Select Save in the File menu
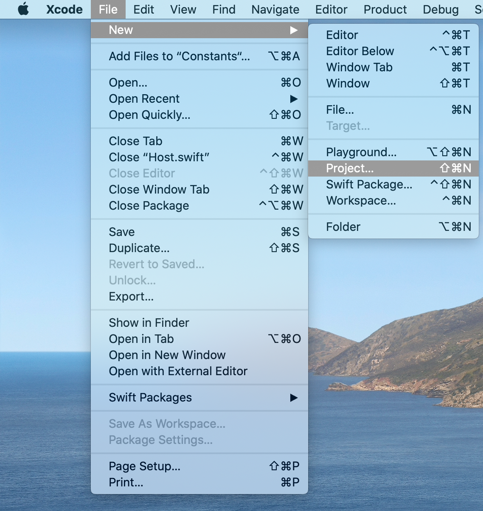 coord(199,232)
